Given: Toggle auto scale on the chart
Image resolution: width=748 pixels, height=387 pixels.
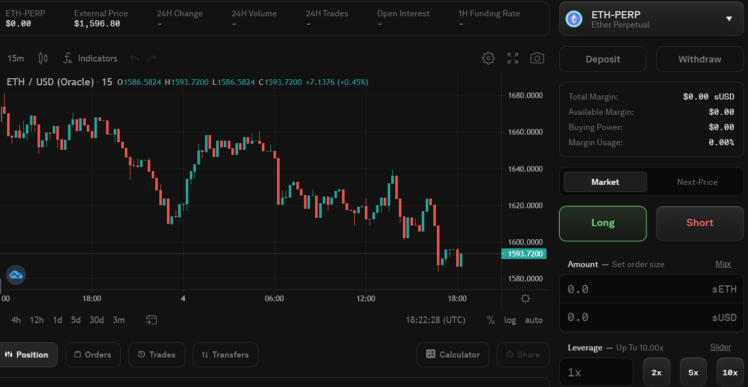Looking at the screenshot, I should [533, 320].
